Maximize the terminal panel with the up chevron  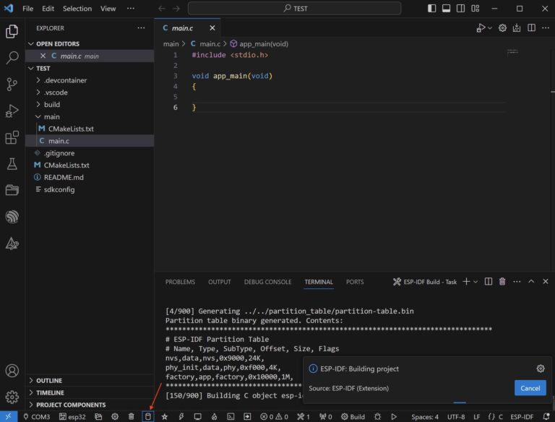pos(531,282)
